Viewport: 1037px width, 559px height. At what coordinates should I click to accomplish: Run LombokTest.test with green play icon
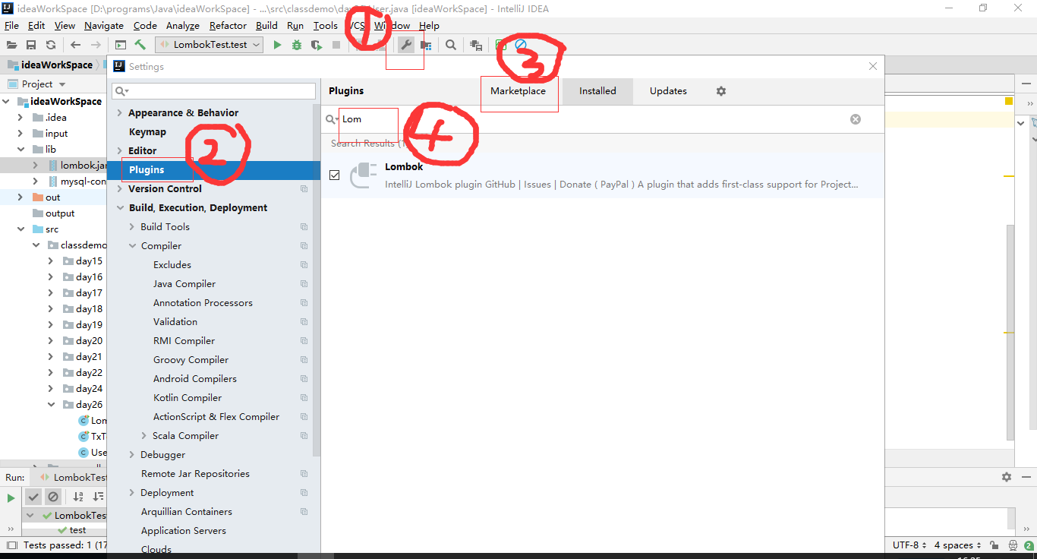tap(277, 45)
